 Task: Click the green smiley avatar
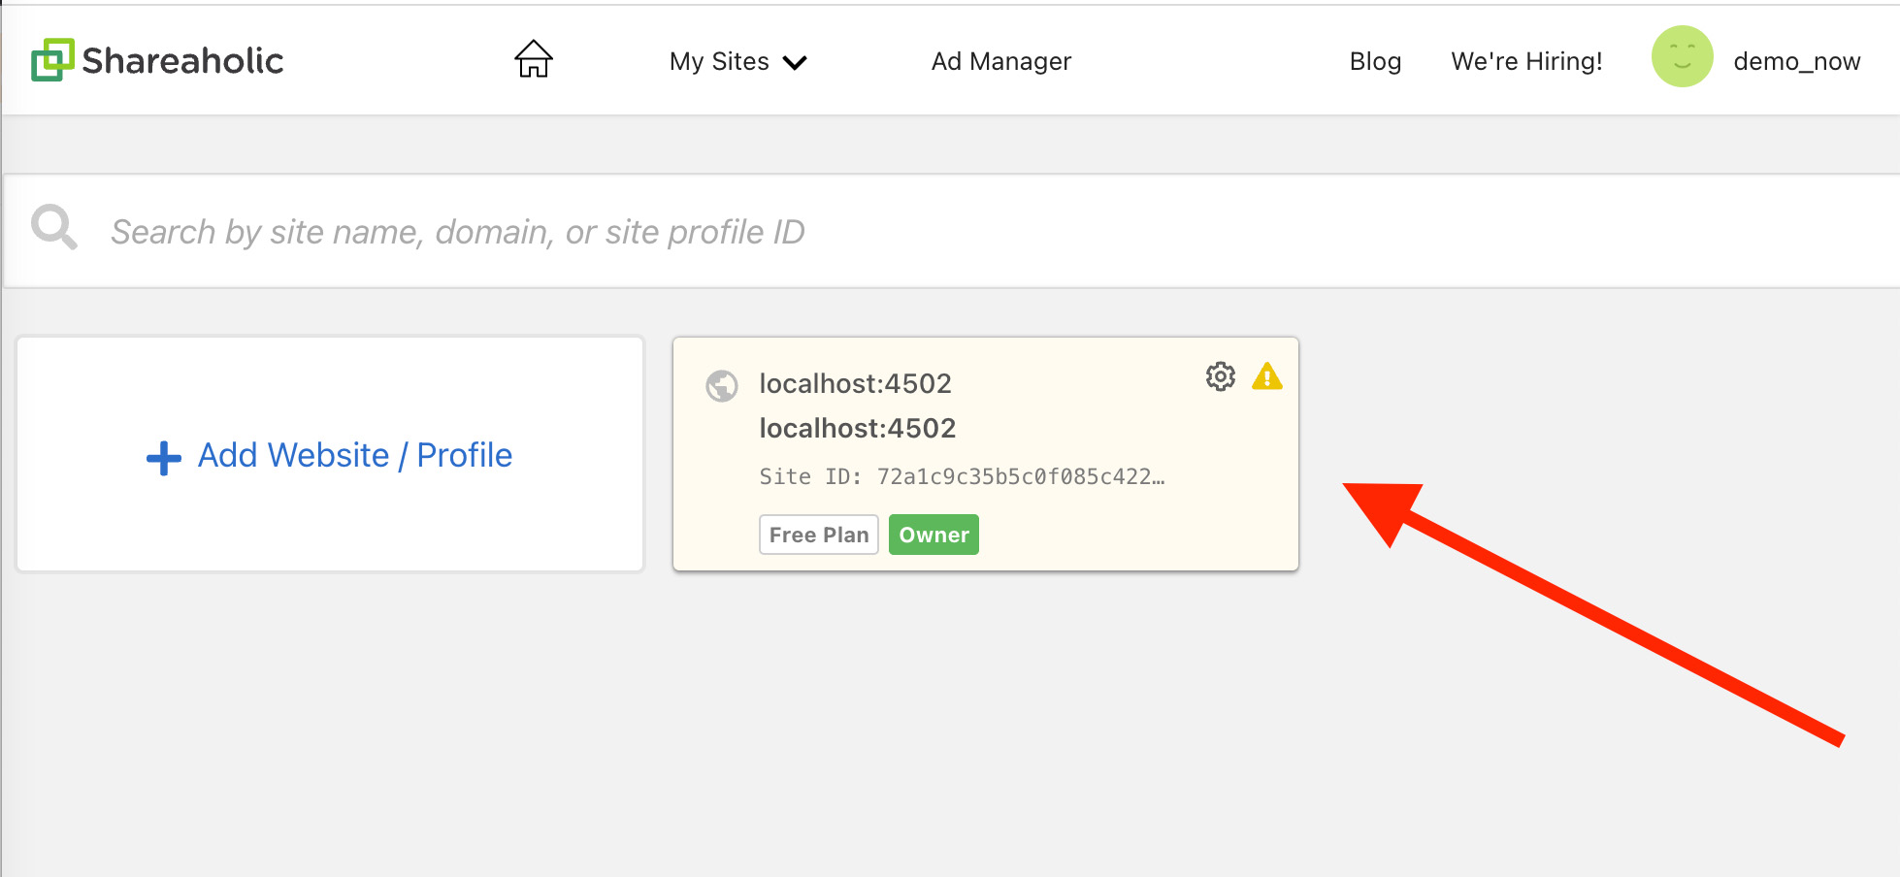1682,56
